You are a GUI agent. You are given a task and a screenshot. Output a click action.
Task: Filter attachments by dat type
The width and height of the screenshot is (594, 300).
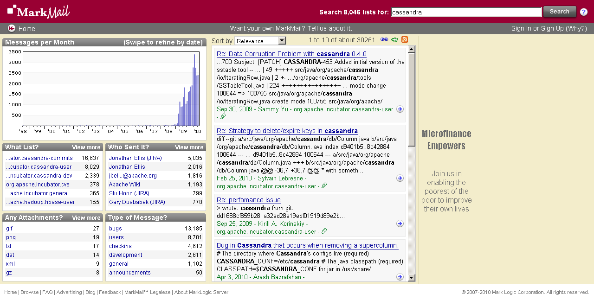pos(10,255)
